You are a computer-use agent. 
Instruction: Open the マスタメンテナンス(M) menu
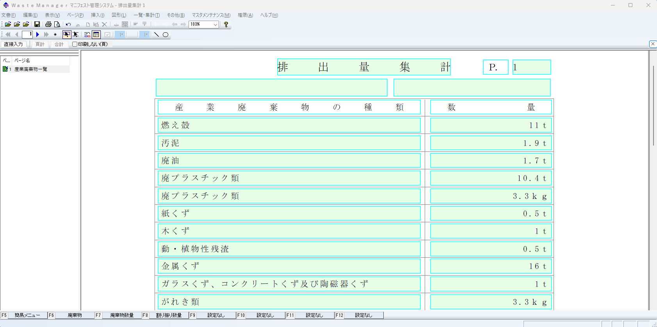click(211, 15)
